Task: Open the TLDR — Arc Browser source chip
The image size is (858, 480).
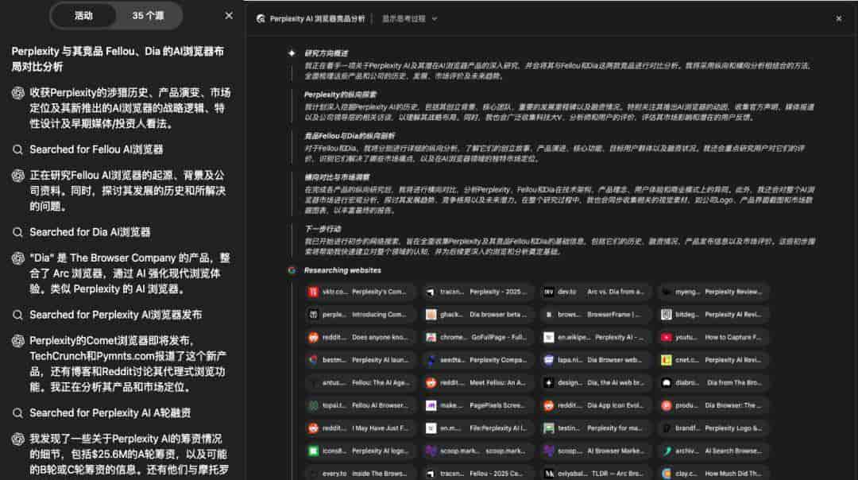Action: coord(595,474)
